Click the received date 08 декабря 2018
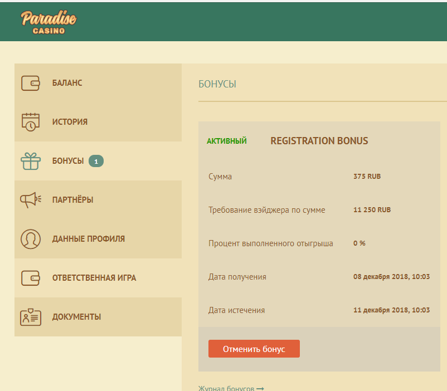 click(391, 277)
